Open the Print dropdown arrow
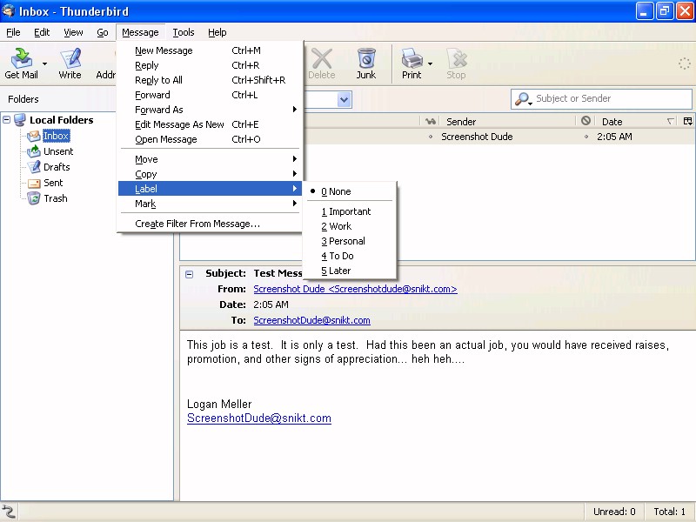This screenshot has width=696, height=522. [x=430, y=64]
